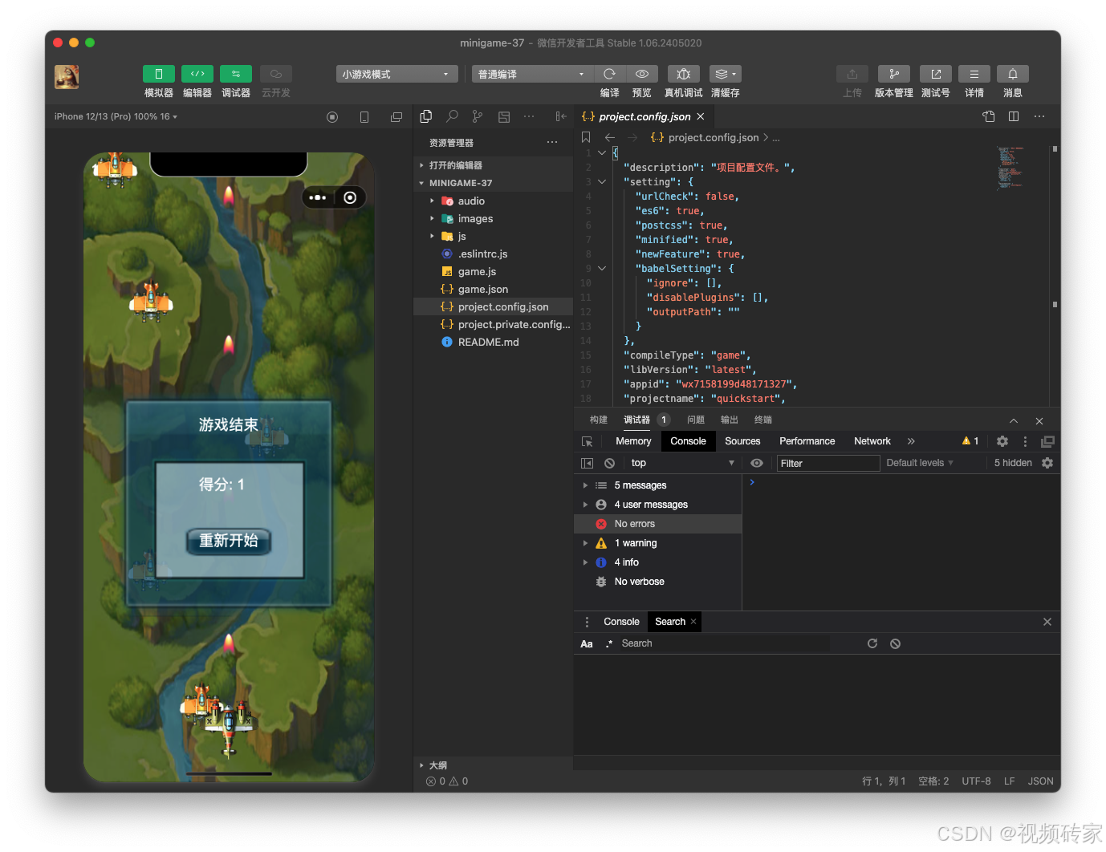Switch to the 问题 panel tab

point(696,420)
